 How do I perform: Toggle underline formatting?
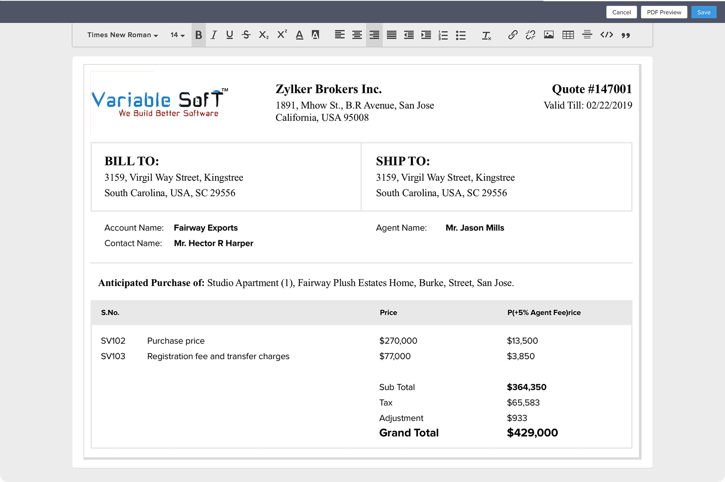click(x=230, y=35)
